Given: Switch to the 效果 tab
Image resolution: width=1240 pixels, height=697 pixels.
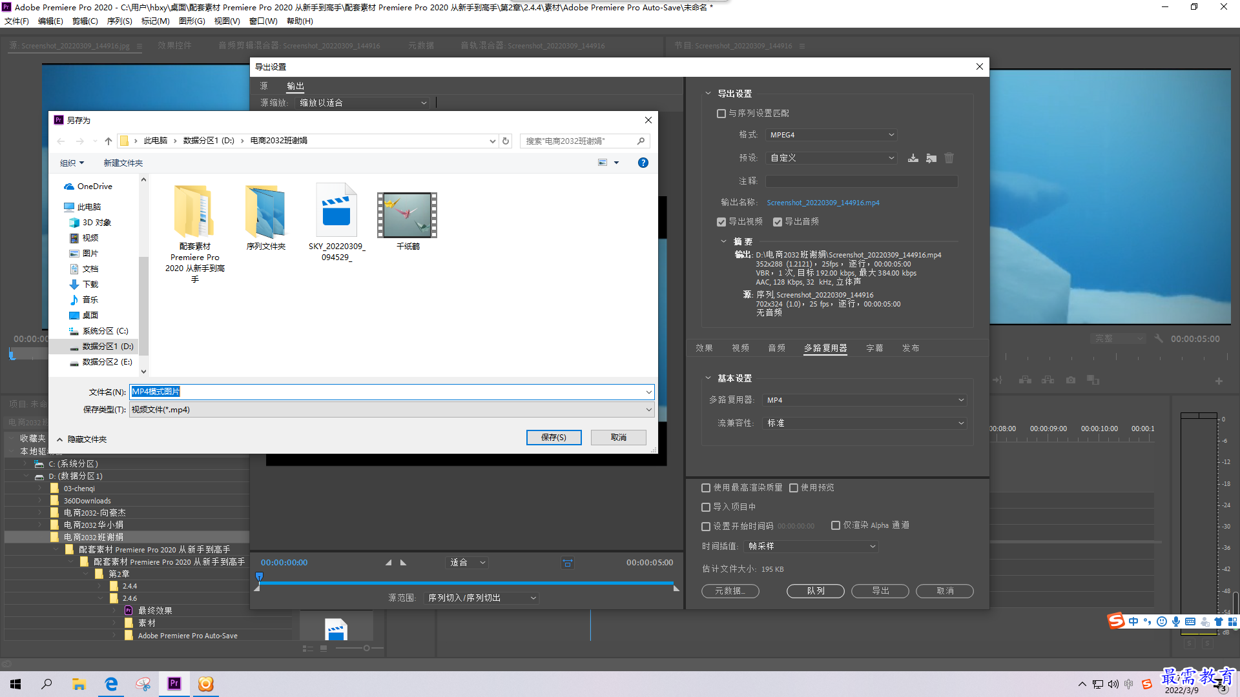Looking at the screenshot, I should 704,348.
